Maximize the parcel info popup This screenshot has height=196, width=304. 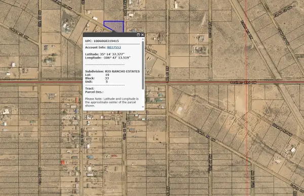(138, 35)
